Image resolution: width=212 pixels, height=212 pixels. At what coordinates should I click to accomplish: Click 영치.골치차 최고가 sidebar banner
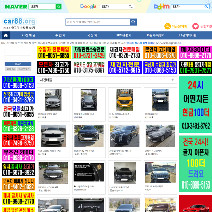pos(18,170)
